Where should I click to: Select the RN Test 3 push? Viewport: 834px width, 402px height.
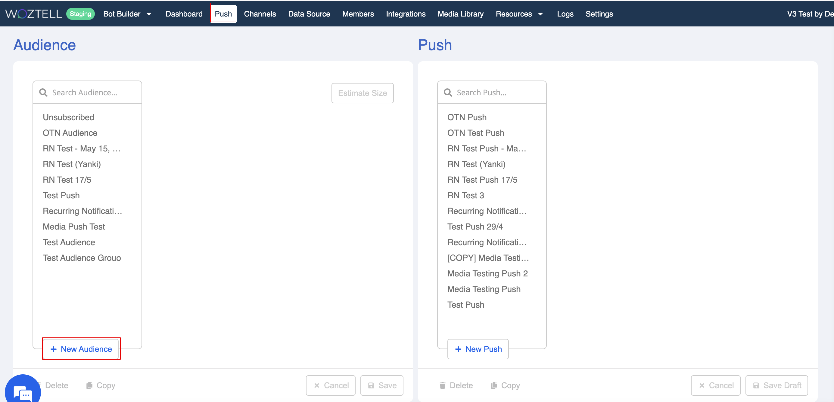[x=465, y=196]
